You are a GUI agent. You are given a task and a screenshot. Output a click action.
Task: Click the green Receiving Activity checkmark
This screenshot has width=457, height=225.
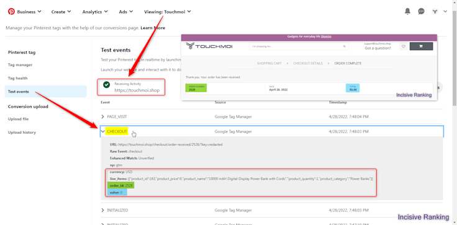(x=107, y=84)
